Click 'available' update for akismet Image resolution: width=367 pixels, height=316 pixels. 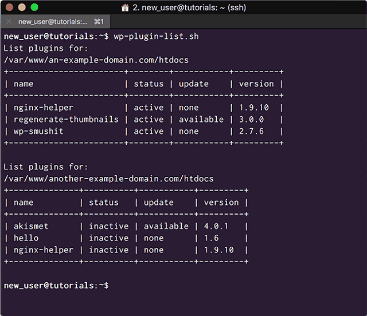tap(166, 226)
